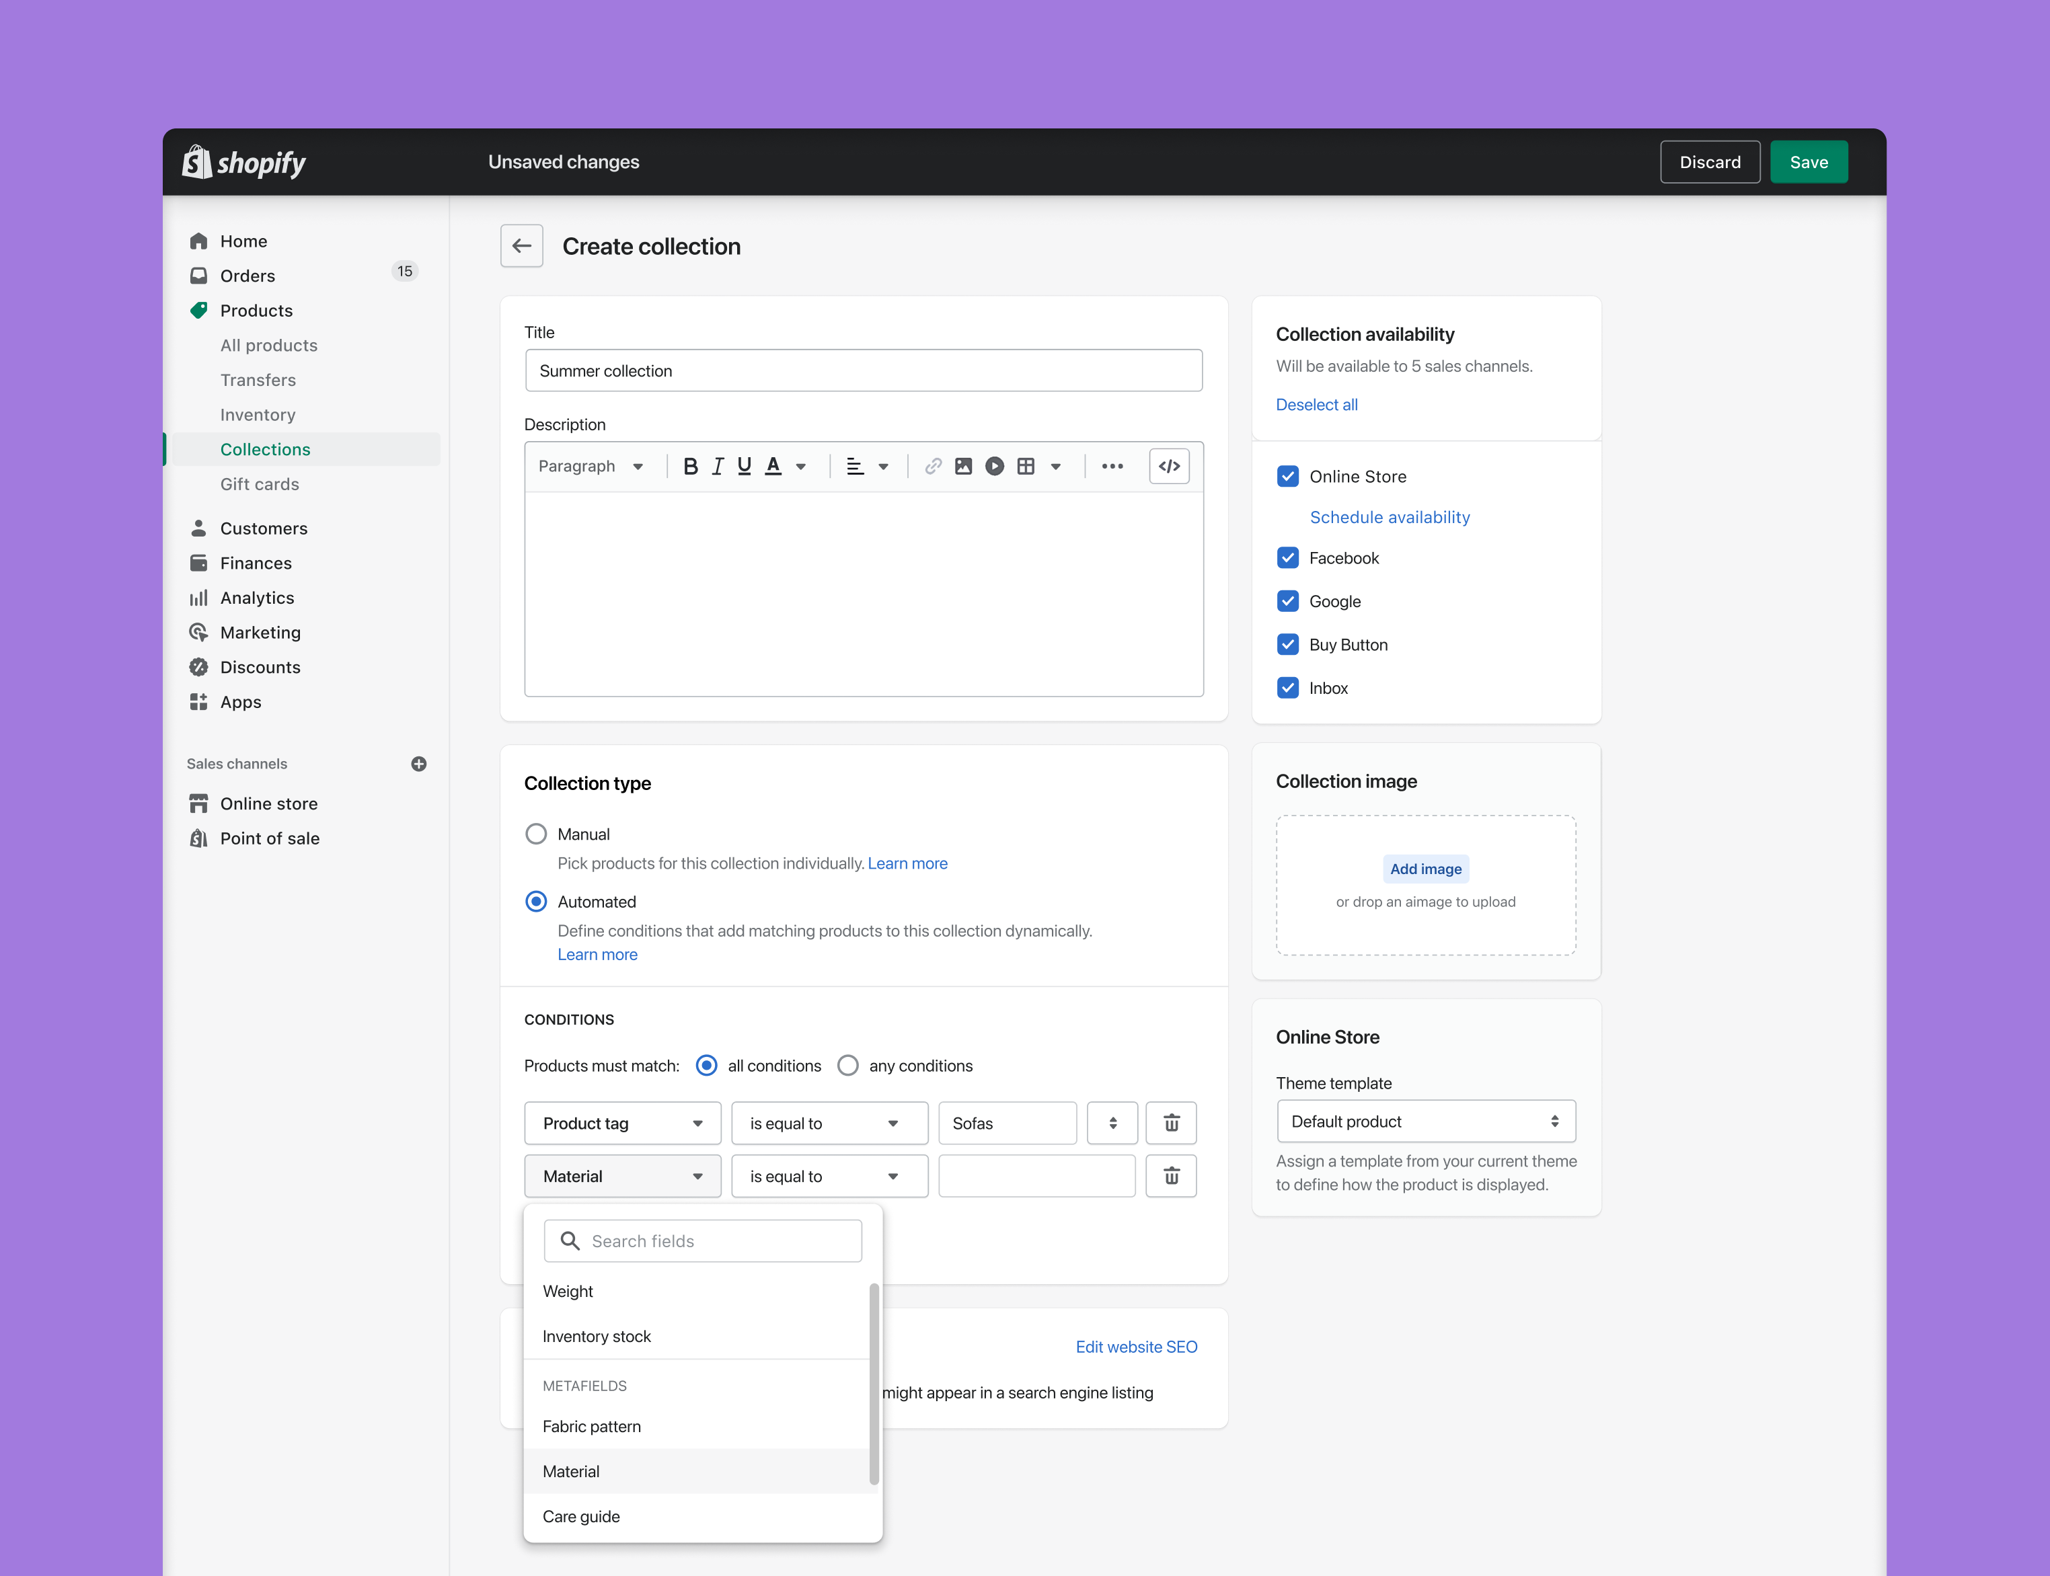The width and height of the screenshot is (2050, 1576).
Task: Click the Apps grid icon
Action: 198,702
